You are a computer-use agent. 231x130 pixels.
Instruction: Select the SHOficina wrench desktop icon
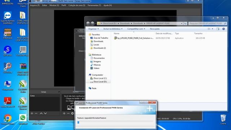[x=8, y=68]
